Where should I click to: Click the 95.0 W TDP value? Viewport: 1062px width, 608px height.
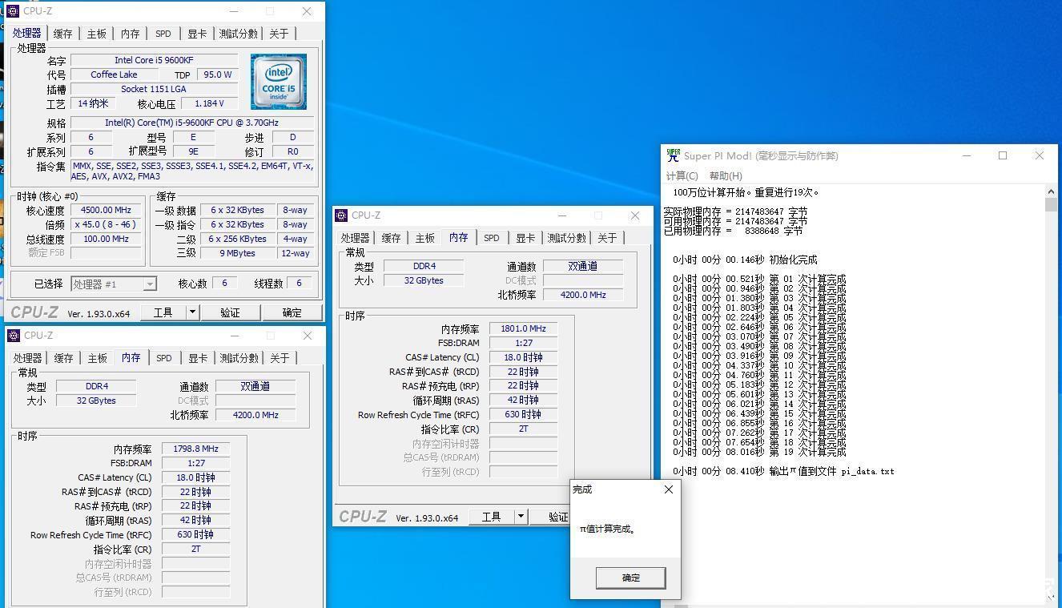pos(217,74)
